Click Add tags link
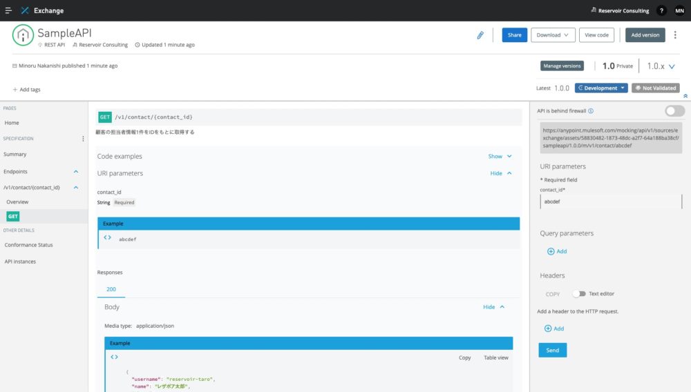 click(30, 89)
